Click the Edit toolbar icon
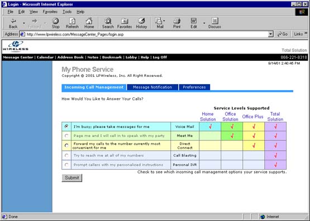Viewport: 310px width, 221px height. tap(194, 23)
